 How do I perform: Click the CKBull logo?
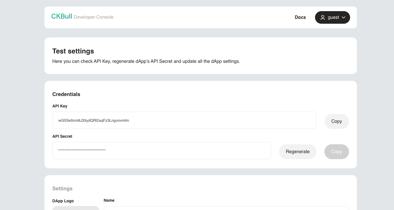coord(62,17)
